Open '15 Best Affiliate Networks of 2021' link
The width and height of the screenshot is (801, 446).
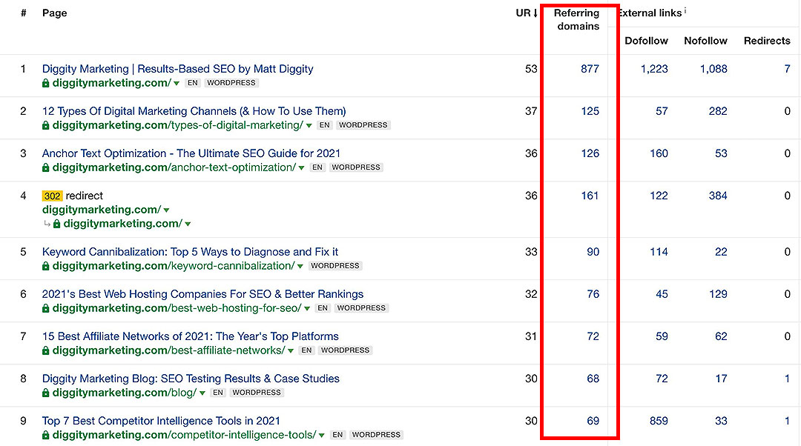tap(191, 337)
